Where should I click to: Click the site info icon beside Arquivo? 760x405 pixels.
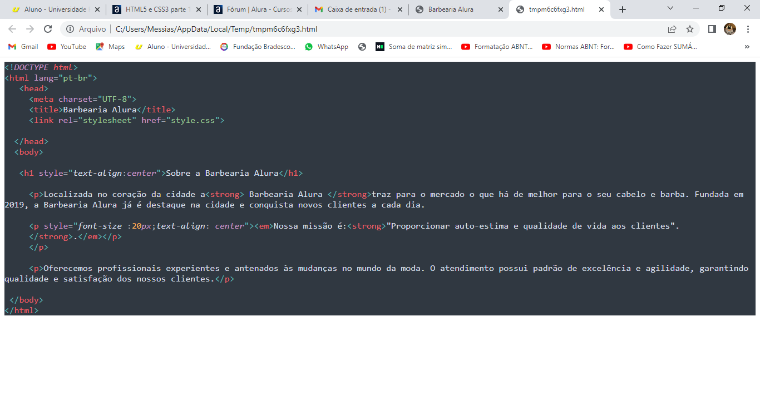click(70, 29)
